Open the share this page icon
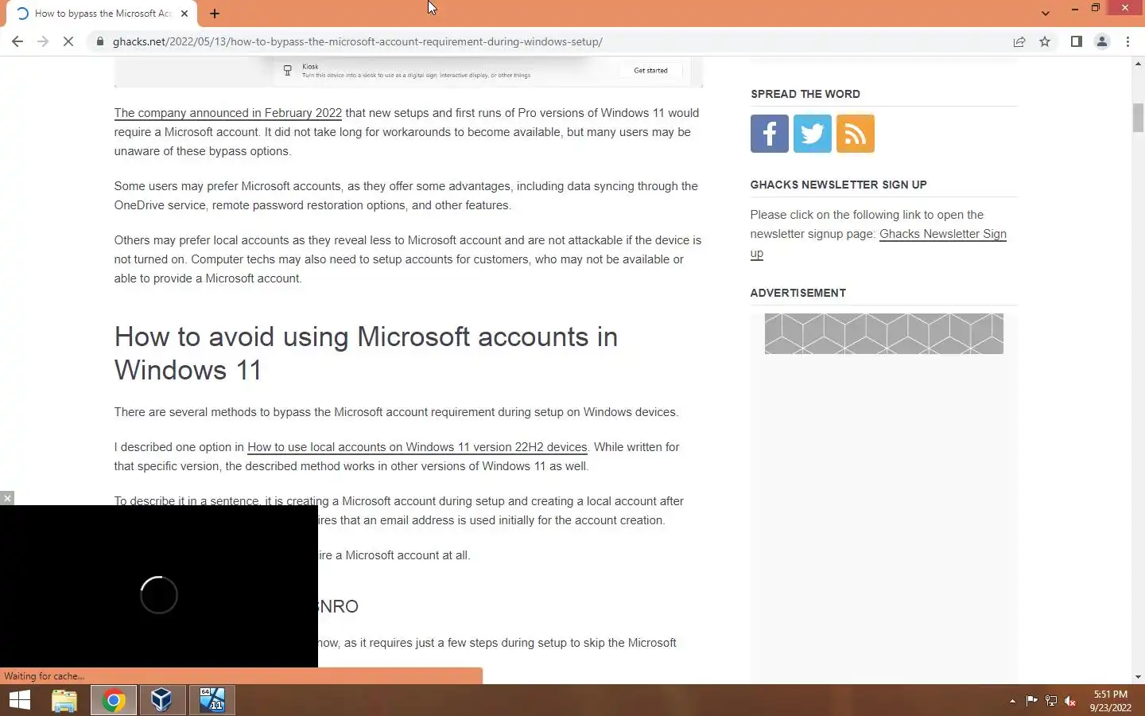 tap(1019, 41)
